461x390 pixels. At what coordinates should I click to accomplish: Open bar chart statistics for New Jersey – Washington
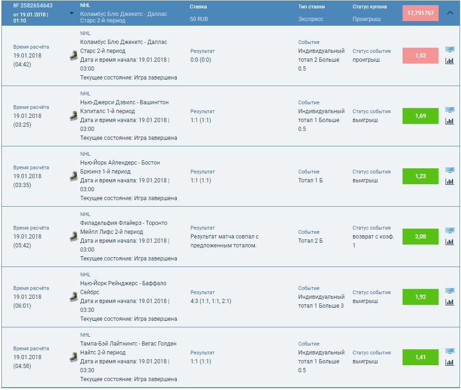449,121
